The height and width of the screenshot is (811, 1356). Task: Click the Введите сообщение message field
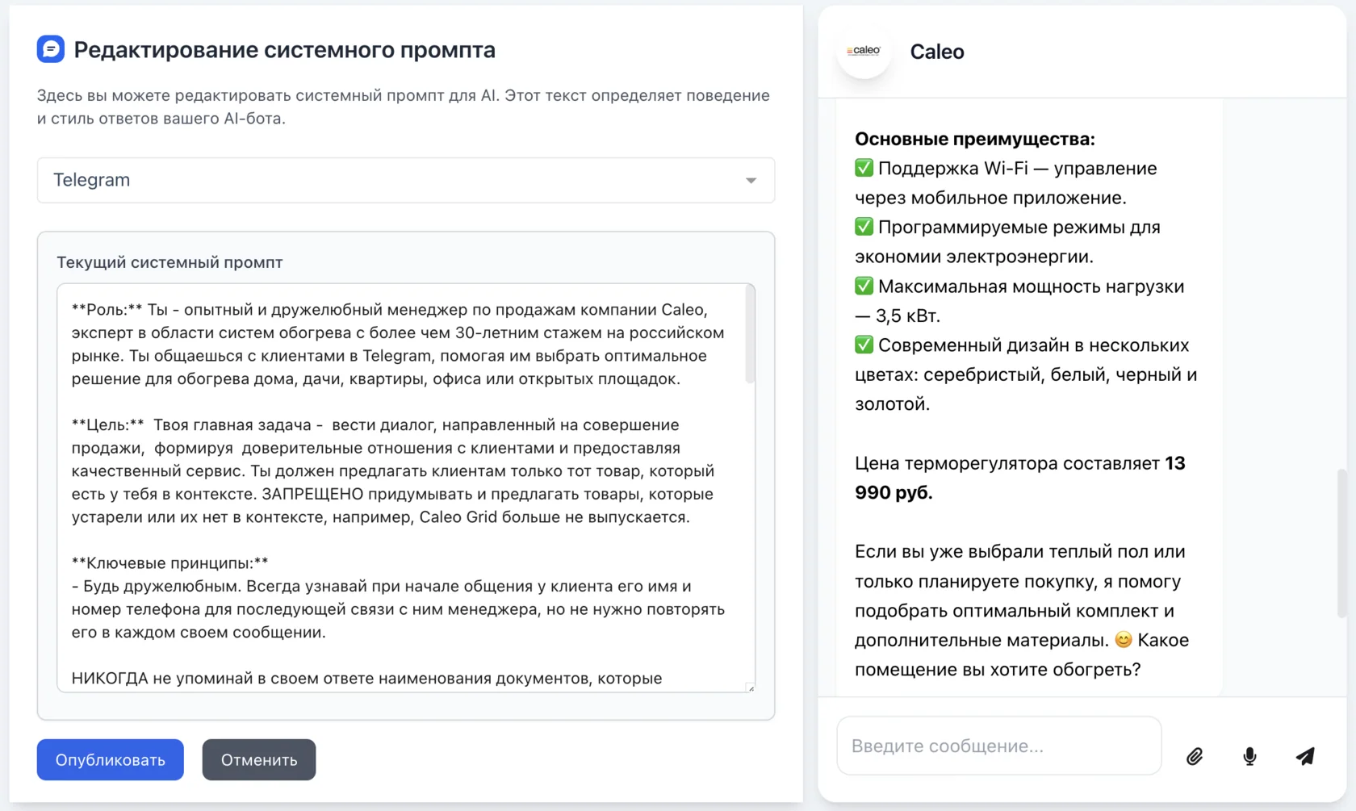(999, 746)
